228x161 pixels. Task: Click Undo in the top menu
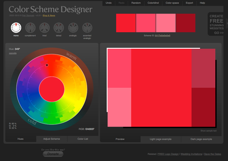(x=109, y=3)
